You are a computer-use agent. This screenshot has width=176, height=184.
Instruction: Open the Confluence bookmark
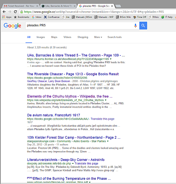[52, 17]
